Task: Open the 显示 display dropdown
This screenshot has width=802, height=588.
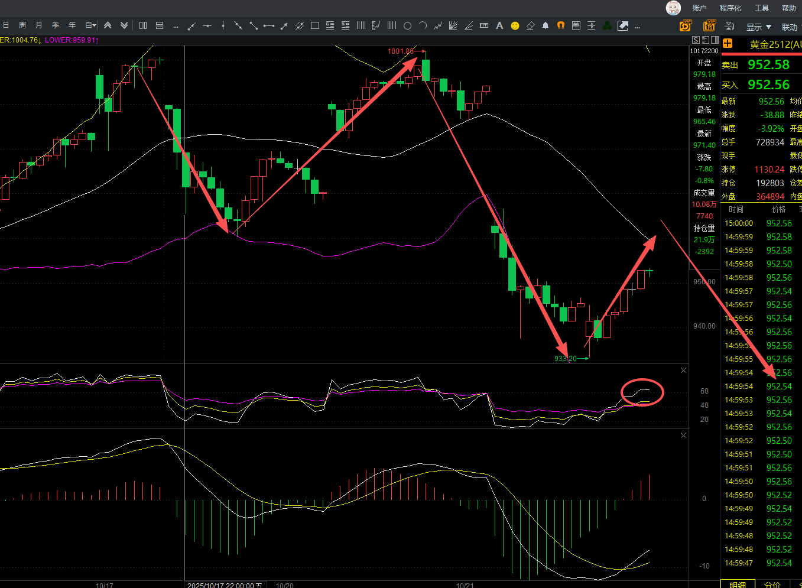Action: (x=758, y=27)
